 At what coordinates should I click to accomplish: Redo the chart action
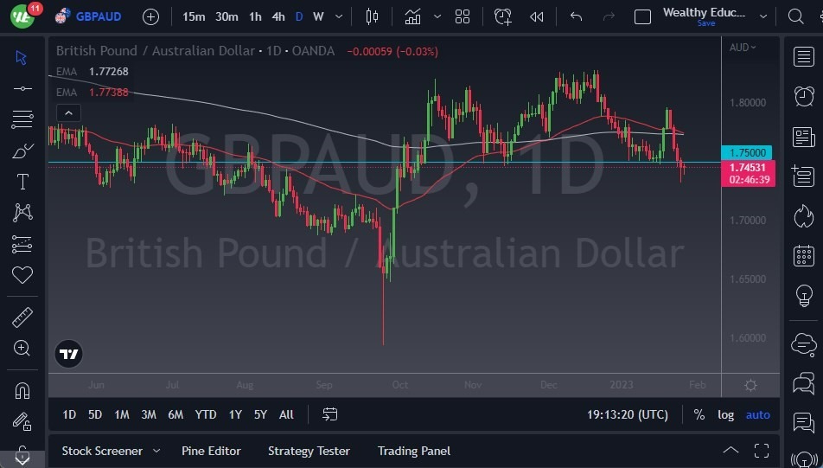pos(609,16)
